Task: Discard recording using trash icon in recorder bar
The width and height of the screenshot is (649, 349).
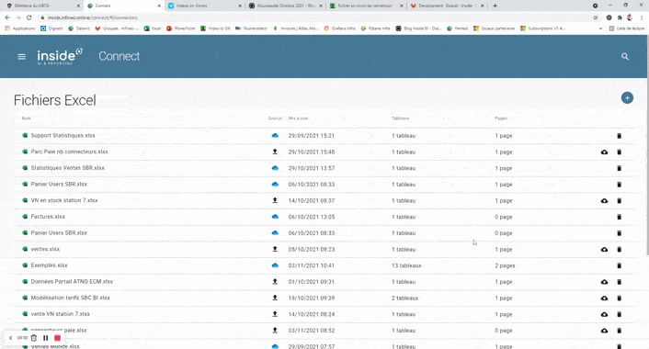Action: coord(34,338)
